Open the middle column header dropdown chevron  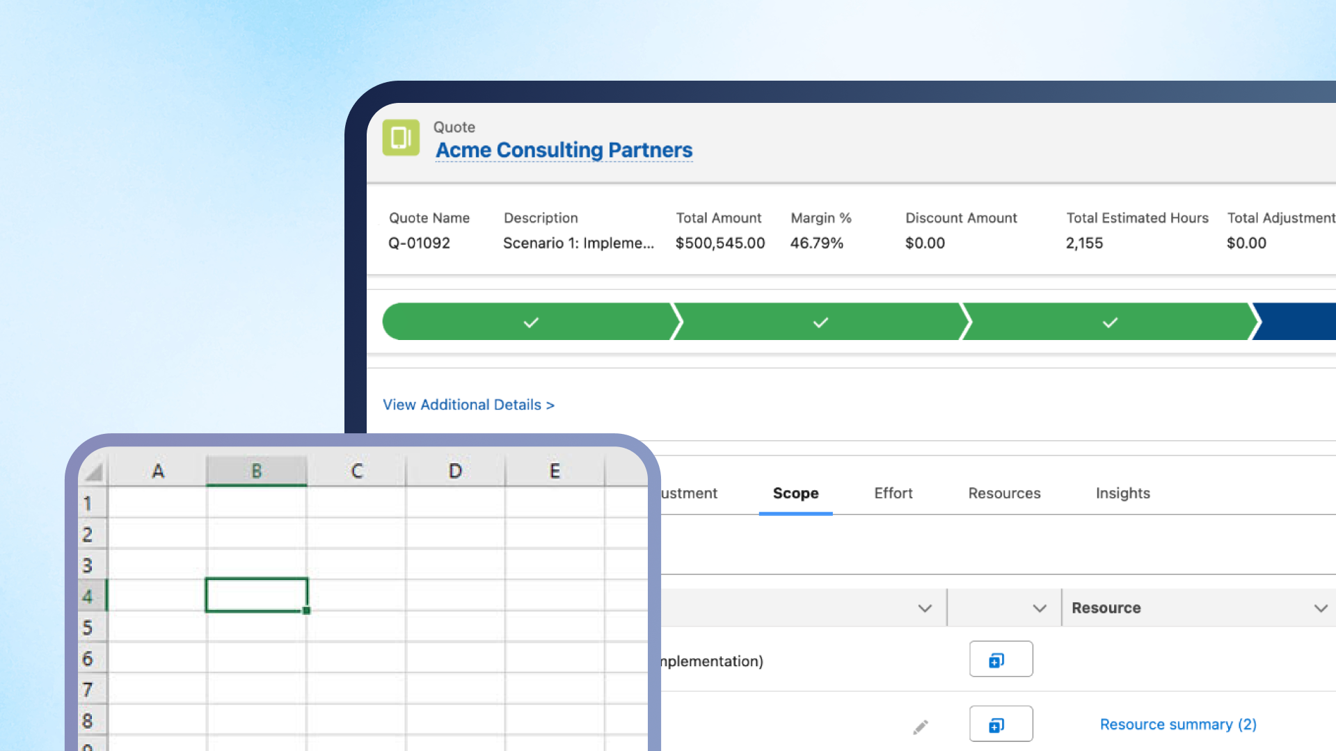pos(1039,608)
